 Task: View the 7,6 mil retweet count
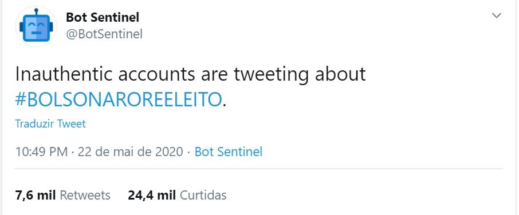36,195
